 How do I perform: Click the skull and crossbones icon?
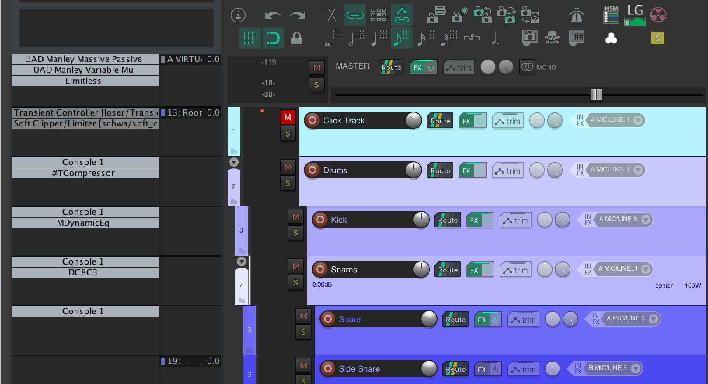pyautogui.click(x=552, y=38)
